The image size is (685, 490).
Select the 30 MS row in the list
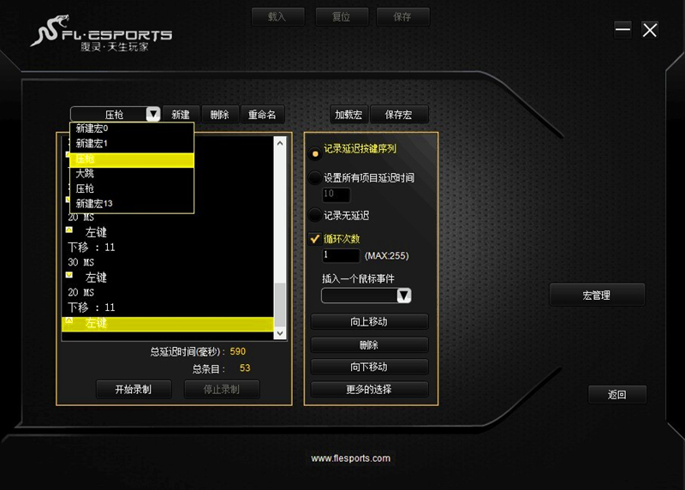click(x=168, y=262)
